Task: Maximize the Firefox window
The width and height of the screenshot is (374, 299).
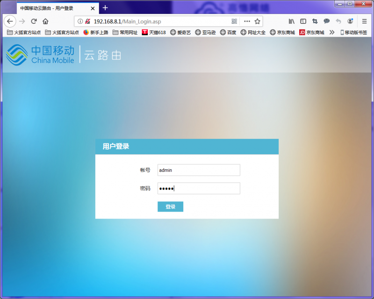Action: 350,4
